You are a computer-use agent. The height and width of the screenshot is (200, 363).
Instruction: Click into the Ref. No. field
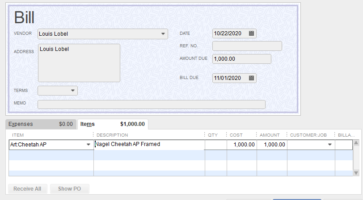[247, 46]
